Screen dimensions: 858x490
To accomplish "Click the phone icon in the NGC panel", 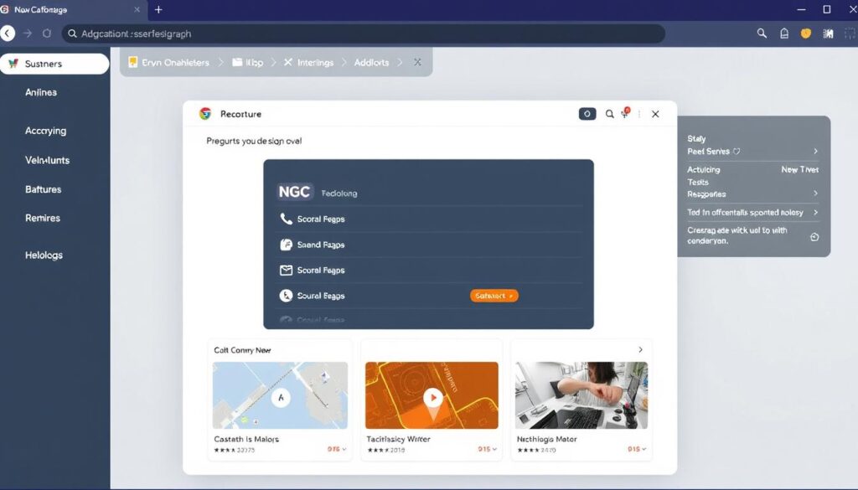I will [x=285, y=219].
